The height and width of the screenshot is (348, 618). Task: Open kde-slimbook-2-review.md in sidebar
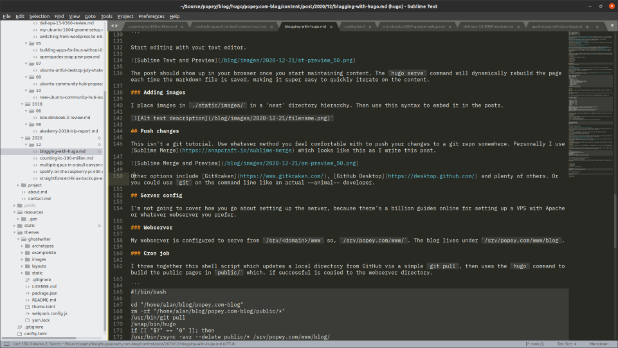65,118
